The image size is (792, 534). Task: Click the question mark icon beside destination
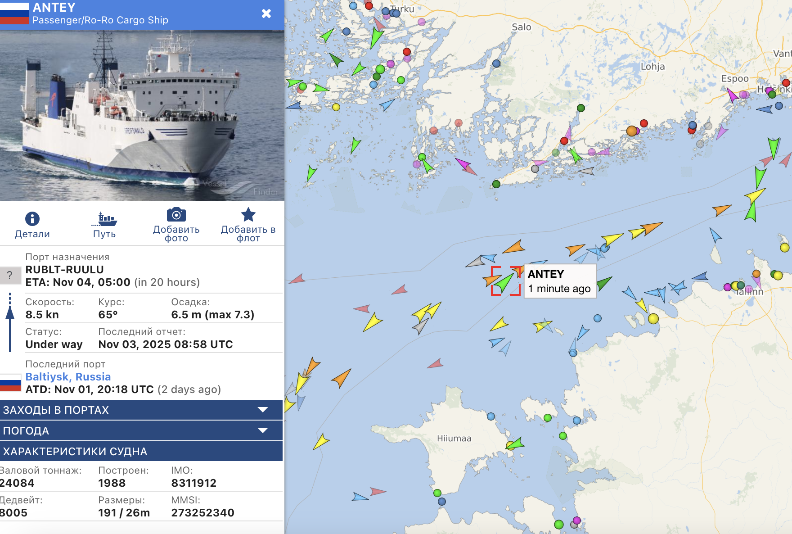[9, 275]
